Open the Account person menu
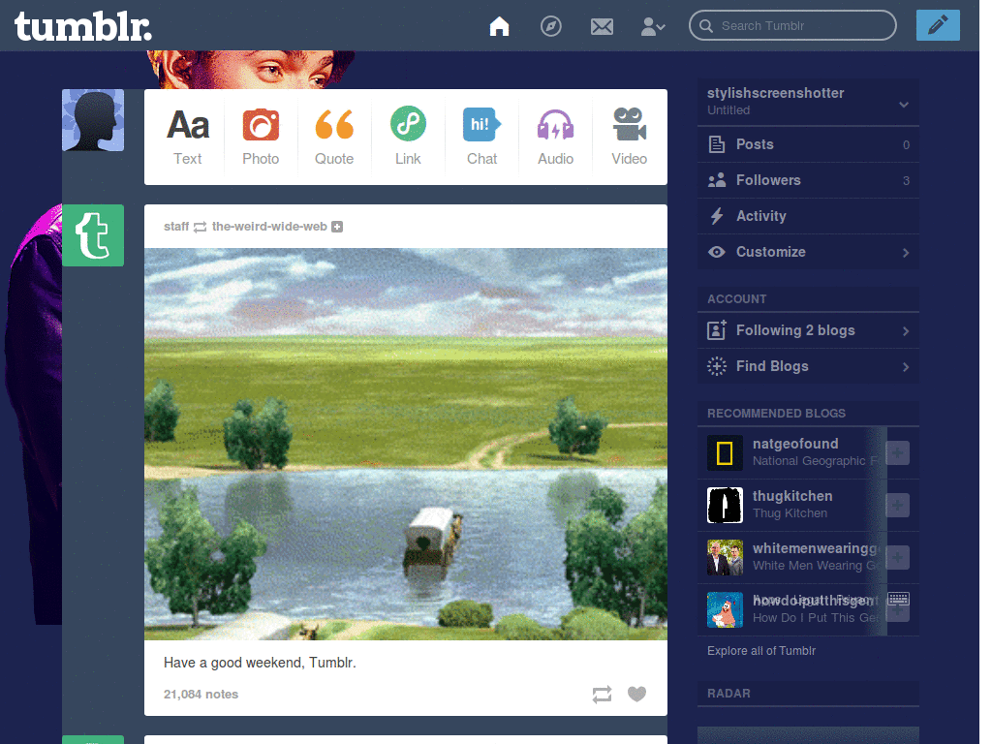Viewport: 992px width, 744px height. tap(652, 26)
